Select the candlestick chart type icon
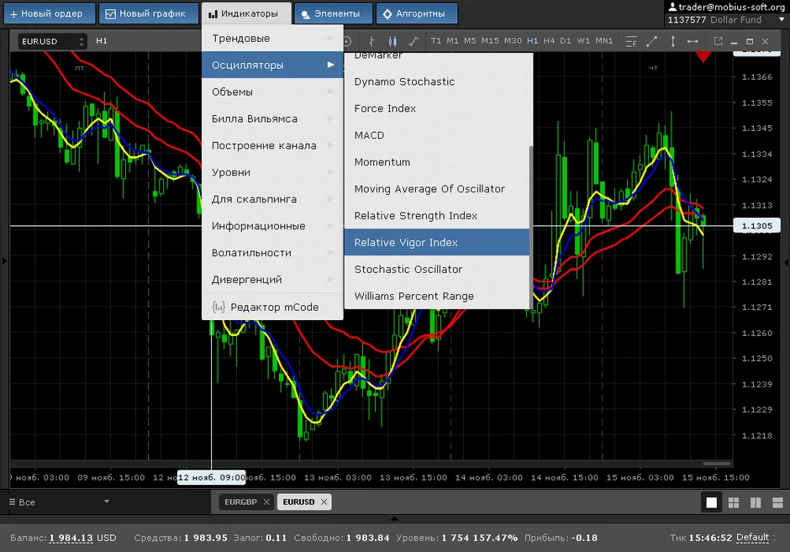The image size is (790, 552). [x=392, y=41]
